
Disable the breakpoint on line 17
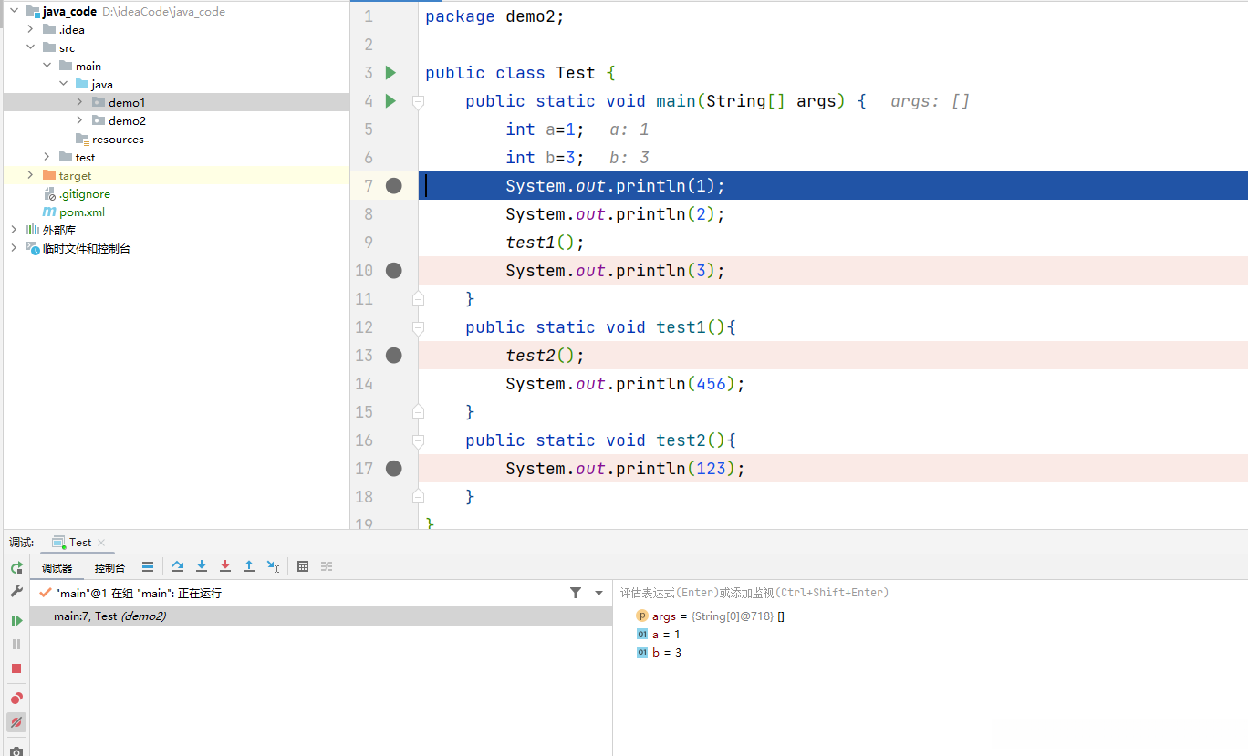[393, 469]
